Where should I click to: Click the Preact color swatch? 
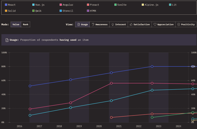88,5
